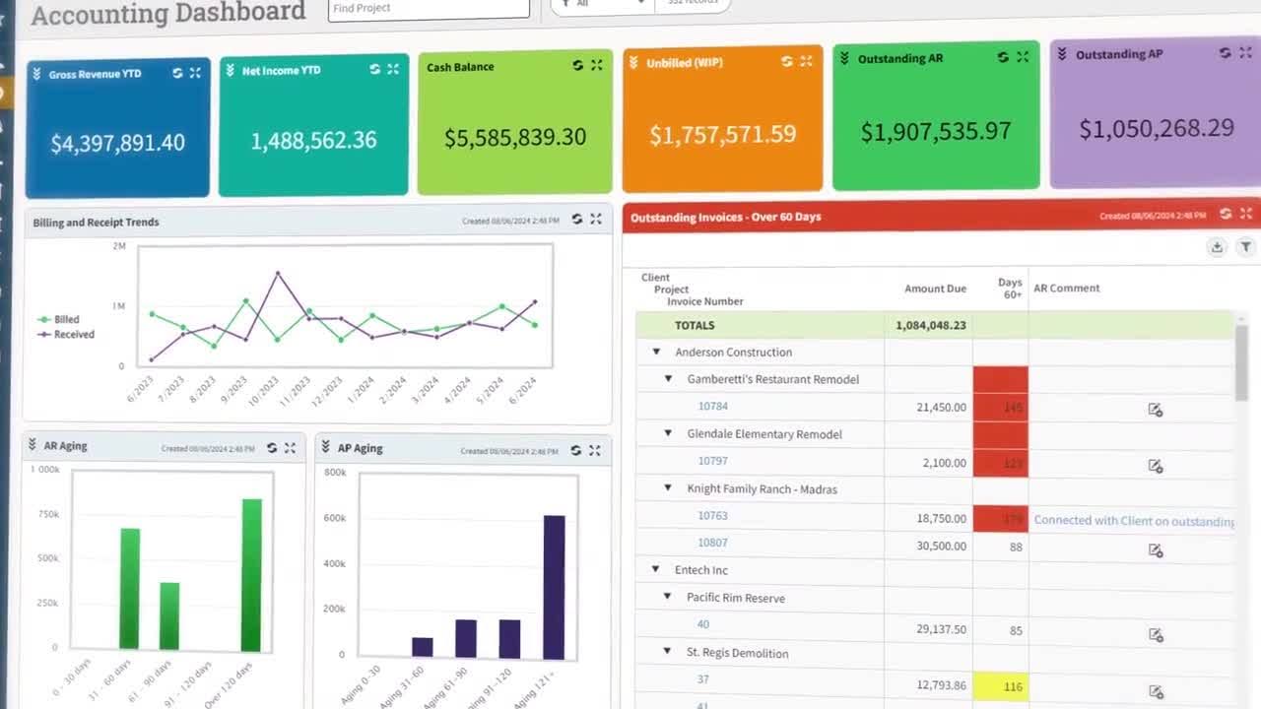Collapse the Entech Inc client row
Screen dimensions: 1261x709
coord(656,569)
